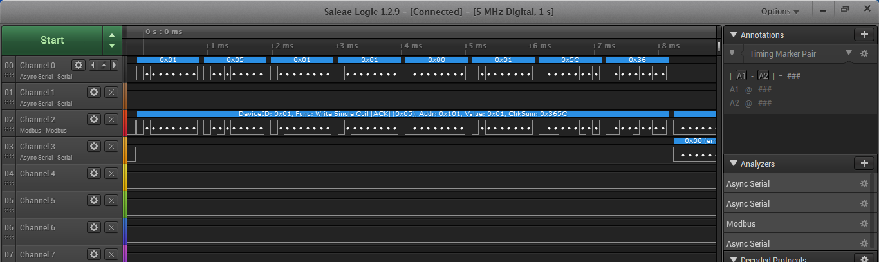
Task: Hide Channel 5 with its X button
Action: pos(111,200)
